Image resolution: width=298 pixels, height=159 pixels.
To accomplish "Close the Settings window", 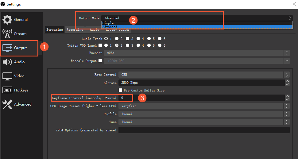I will tap(294, 4).
